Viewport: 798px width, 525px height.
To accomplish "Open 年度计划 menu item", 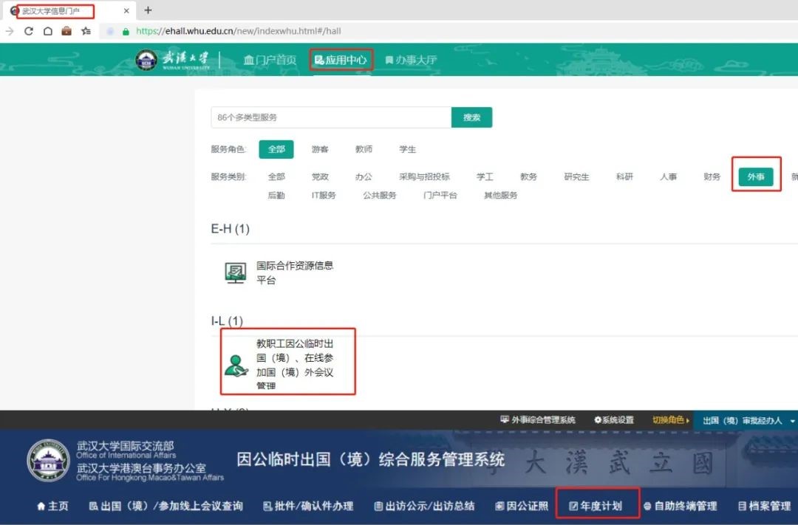I will (596, 506).
